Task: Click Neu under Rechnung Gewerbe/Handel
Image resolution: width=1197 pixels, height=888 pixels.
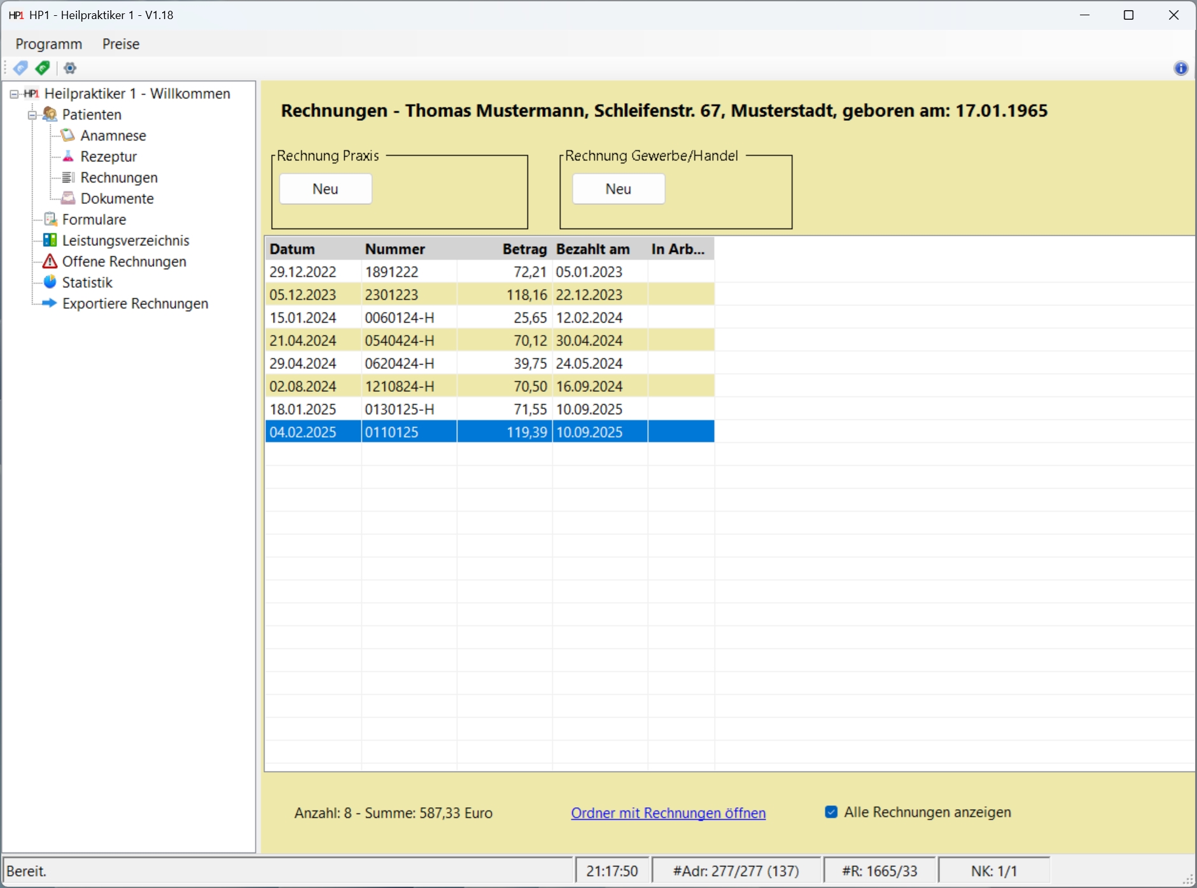Action: 618,189
